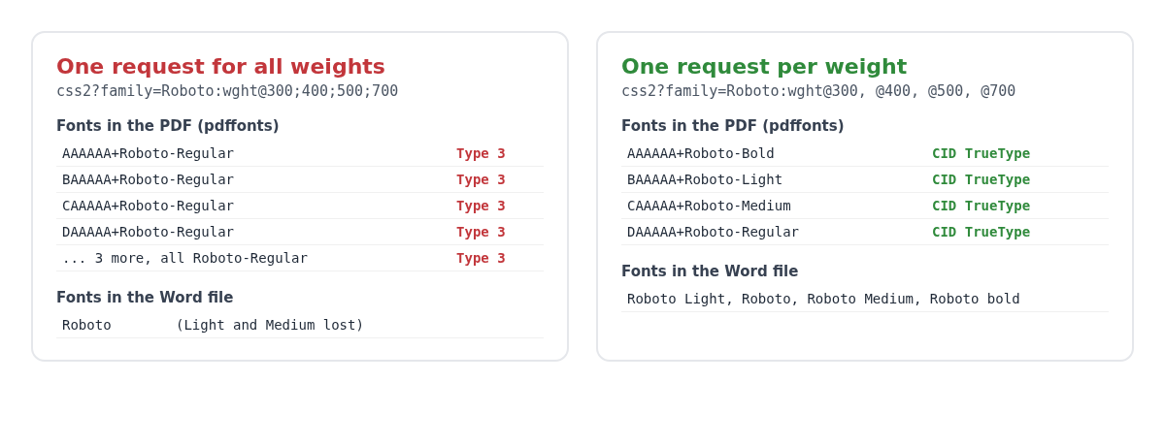Click 'Type 3' beside left DAAAAA+Roboto-Regular

point(481,232)
